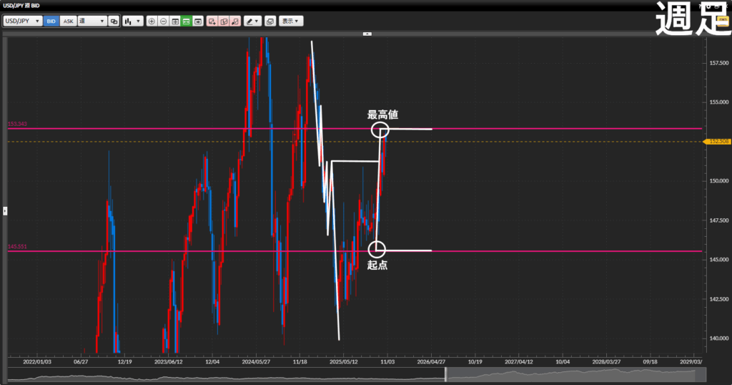Open the 表示 display menu
The image size is (732, 385).
coord(290,21)
